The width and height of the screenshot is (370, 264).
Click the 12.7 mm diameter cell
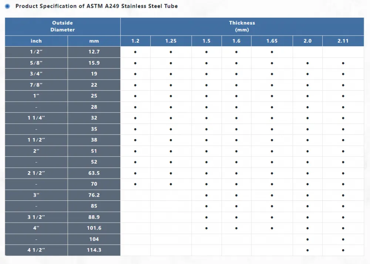click(94, 52)
